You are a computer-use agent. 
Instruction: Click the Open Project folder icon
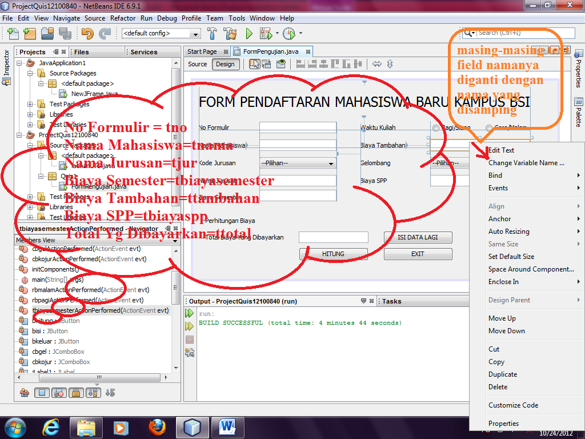[48, 33]
